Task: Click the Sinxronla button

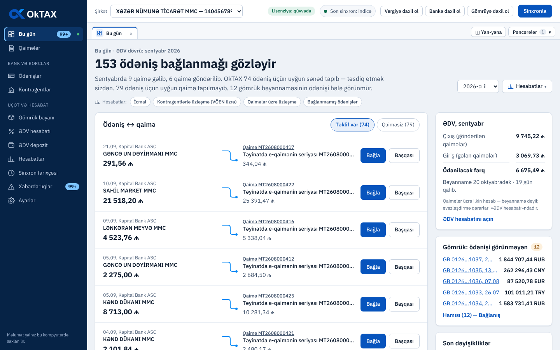Action: pos(535,11)
